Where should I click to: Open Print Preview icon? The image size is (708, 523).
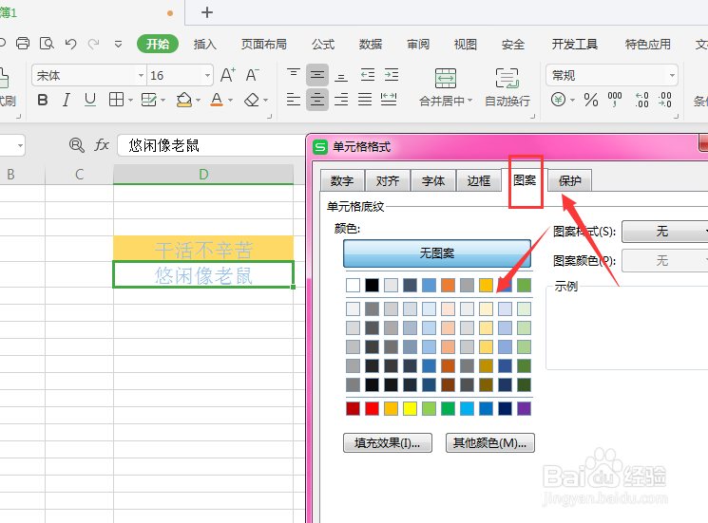coord(47,44)
